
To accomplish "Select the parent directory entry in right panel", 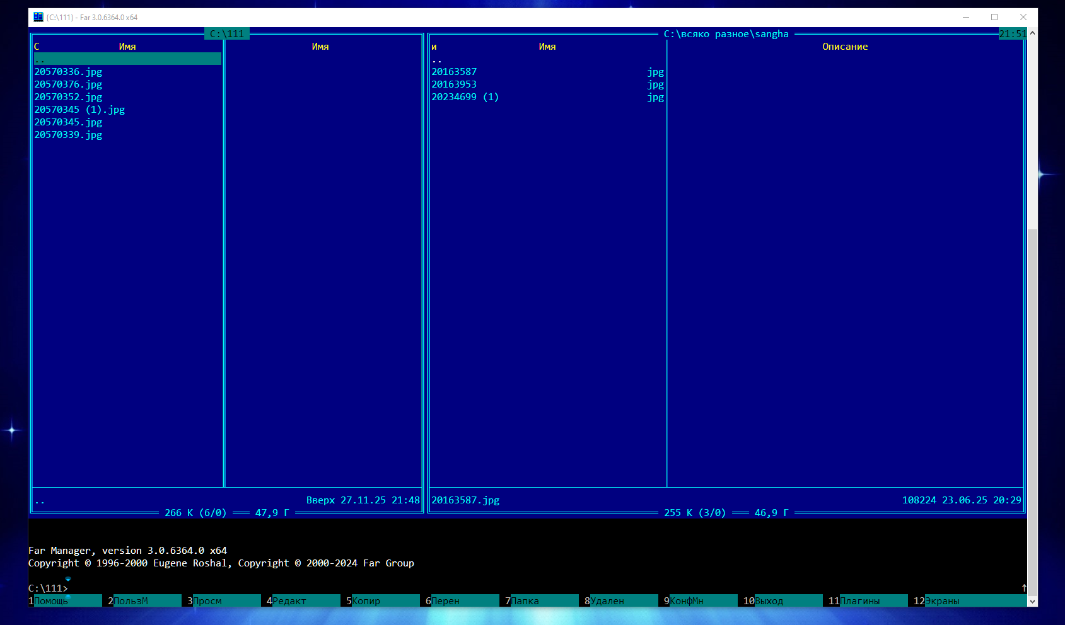I will click(x=437, y=59).
